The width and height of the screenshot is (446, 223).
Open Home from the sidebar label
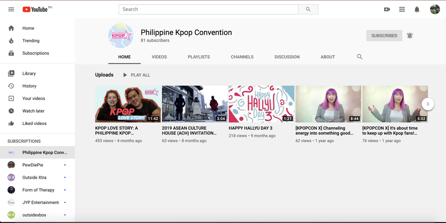[x=28, y=28]
